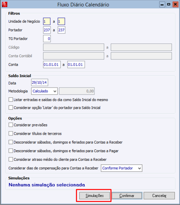Maximize the Fluxo Diário Calendário window
This screenshot has width=180, height=205.
click(x=169, y=4)
